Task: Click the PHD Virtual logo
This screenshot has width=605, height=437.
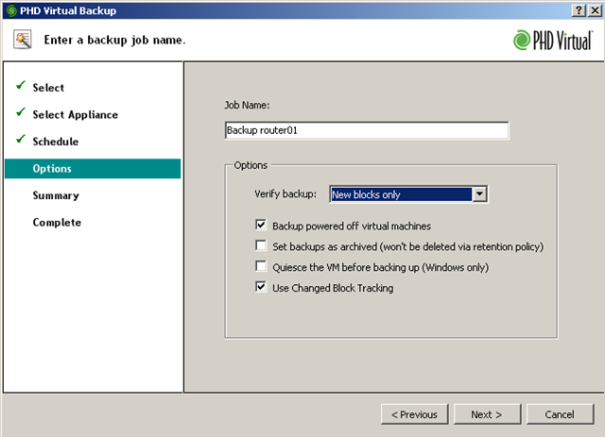Action: point(553,40)
